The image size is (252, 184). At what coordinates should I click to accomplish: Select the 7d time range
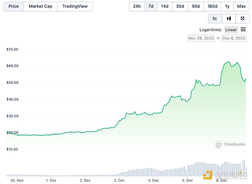coord(151,6)
